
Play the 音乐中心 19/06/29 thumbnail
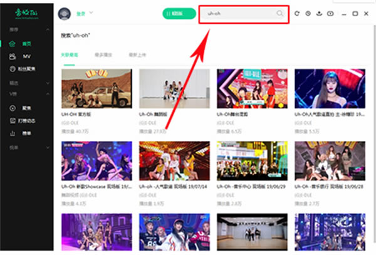pyautogui.click(x=252, y=161)
